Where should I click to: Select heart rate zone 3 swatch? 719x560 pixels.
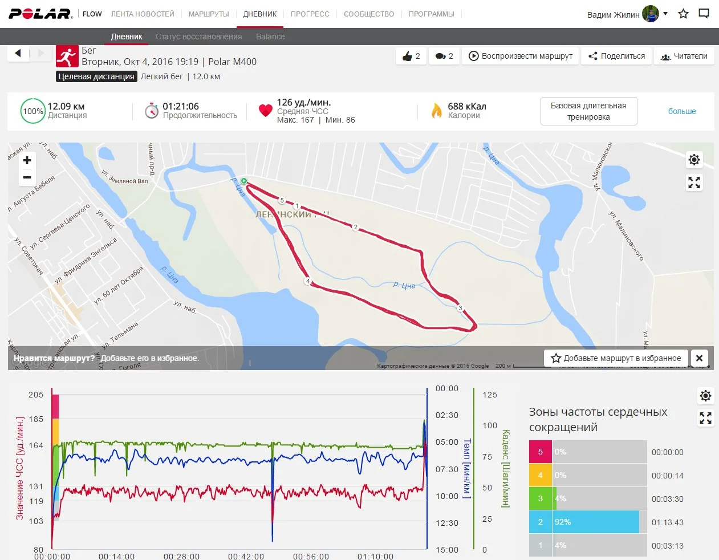[541, 498]
